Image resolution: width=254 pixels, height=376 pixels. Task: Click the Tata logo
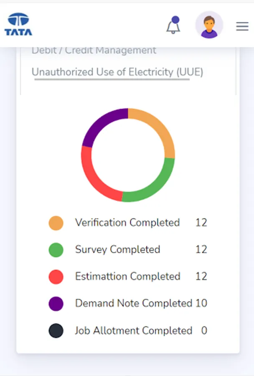coord(18,25)
